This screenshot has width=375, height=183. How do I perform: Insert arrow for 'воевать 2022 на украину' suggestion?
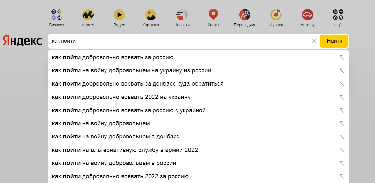[x=341, y=97]
